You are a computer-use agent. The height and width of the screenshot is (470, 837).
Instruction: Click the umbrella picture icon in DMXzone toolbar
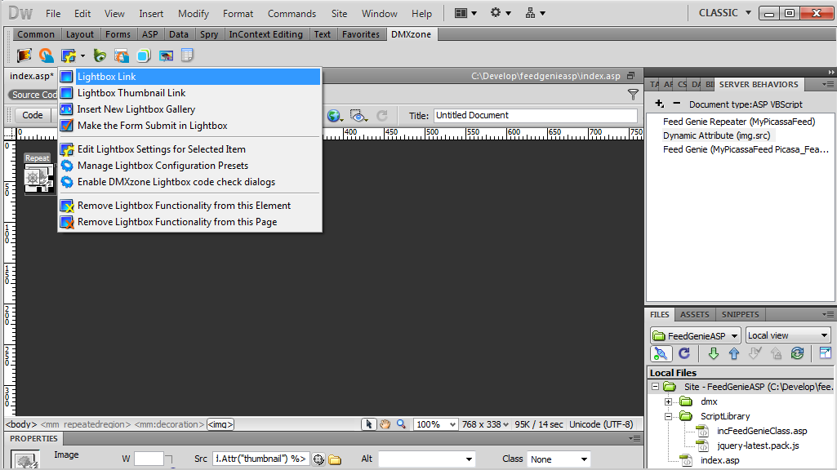coord(166,55)
